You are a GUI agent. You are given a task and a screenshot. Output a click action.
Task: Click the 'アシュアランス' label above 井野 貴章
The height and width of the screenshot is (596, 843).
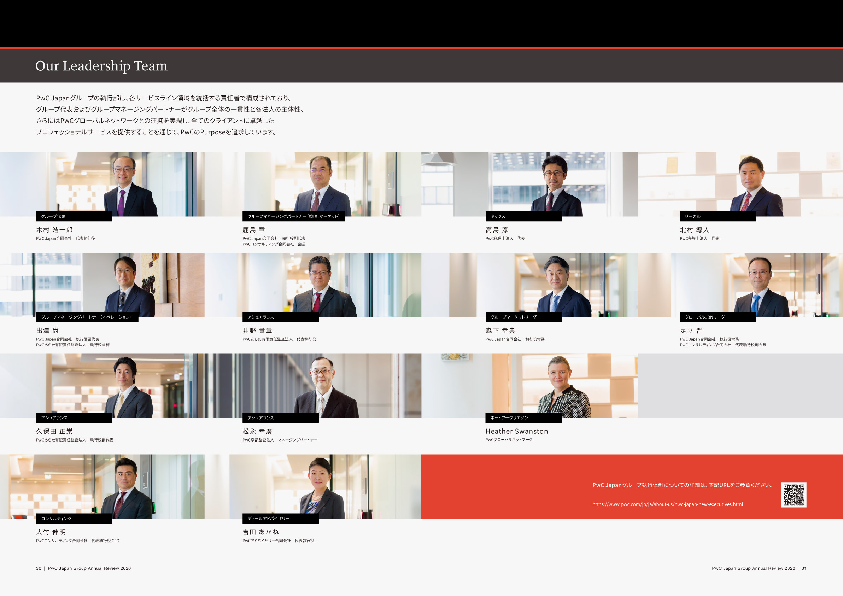pyautogui.click(x=281, y=317)
